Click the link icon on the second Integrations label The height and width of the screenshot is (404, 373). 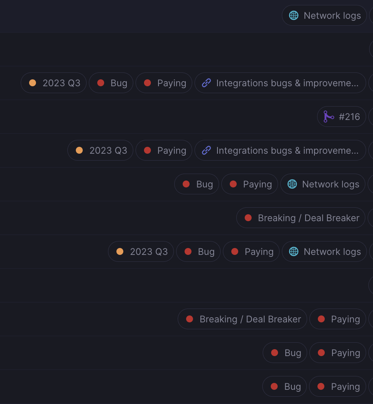point(206,150)
